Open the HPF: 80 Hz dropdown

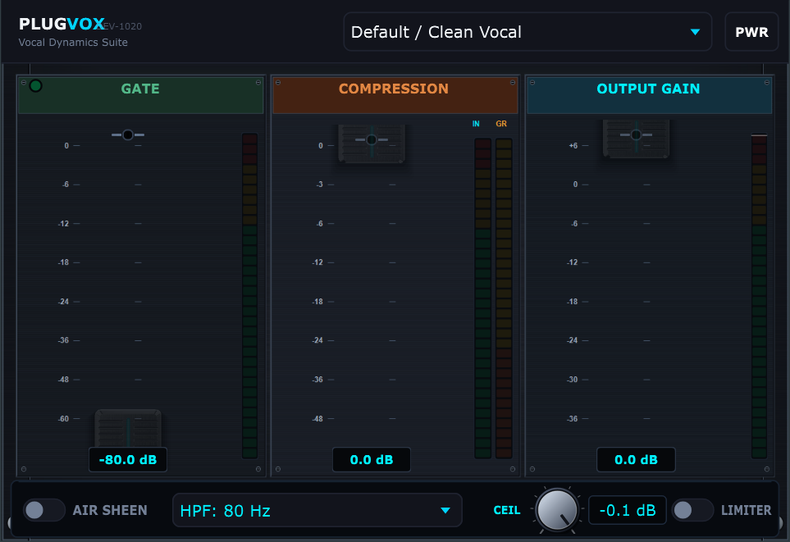pos(317,510)
